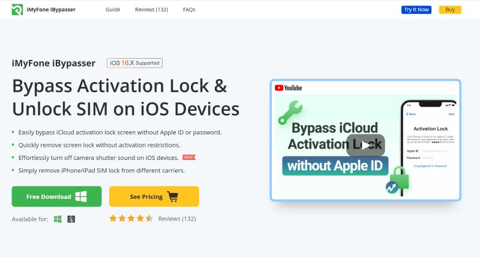
Task: Select the Mac platform icon beside Available for
Action: [x=71, y=219]
